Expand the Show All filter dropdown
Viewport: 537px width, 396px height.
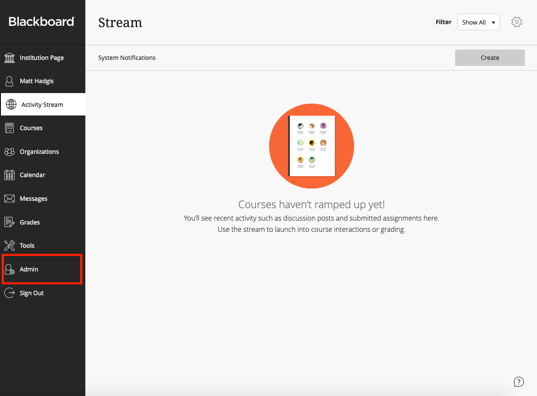(478, 22)
